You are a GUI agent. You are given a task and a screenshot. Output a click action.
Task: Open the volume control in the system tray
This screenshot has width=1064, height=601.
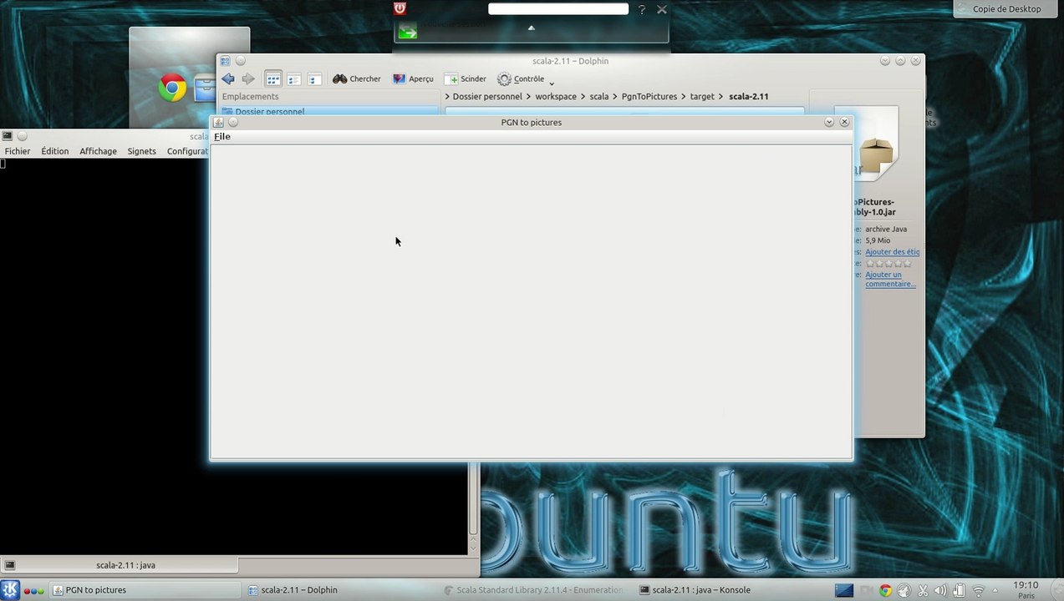pyautogui.click(x=940, y=590)
